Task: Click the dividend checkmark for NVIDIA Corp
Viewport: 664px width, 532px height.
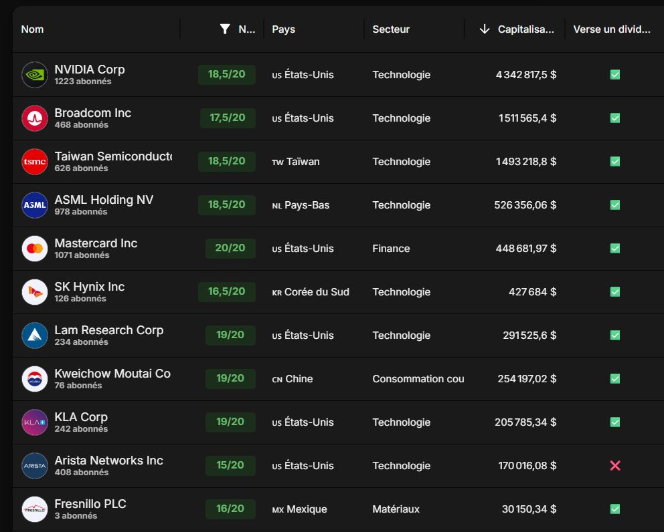Action: (615, 75)
